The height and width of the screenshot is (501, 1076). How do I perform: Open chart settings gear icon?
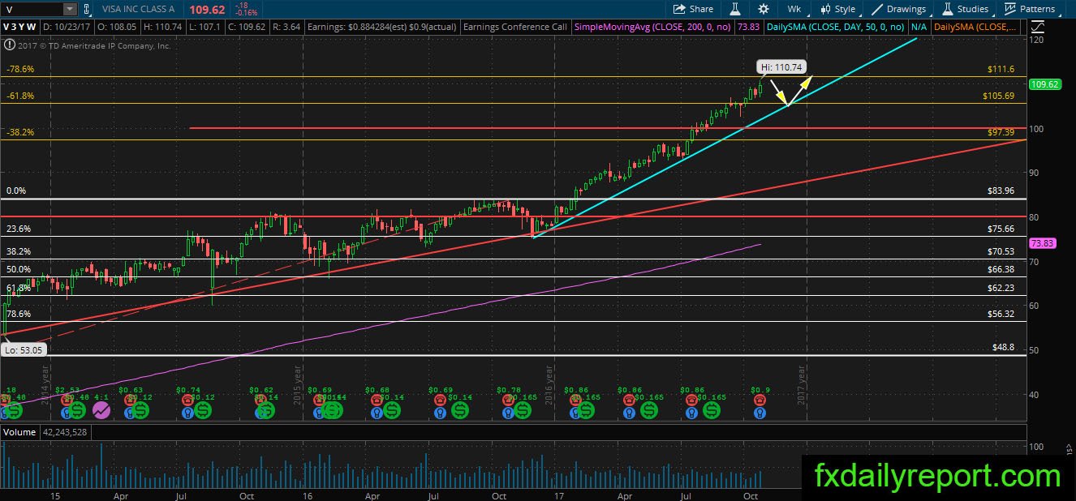764,9
